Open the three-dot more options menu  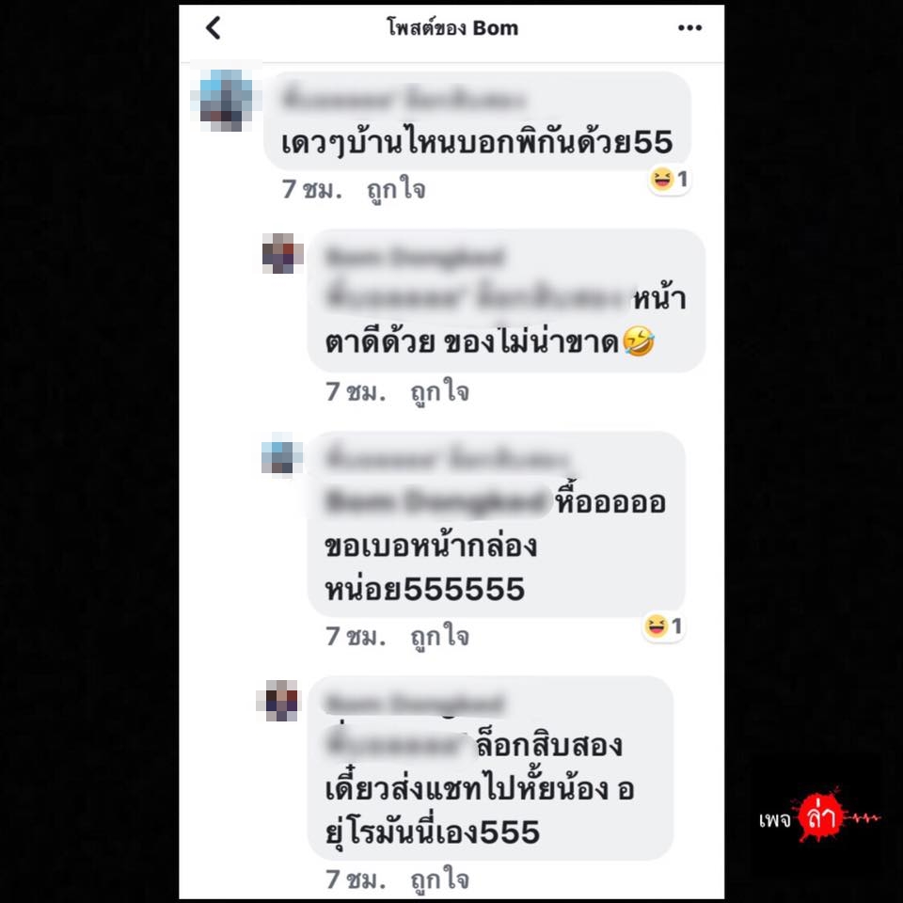point(689,27)
